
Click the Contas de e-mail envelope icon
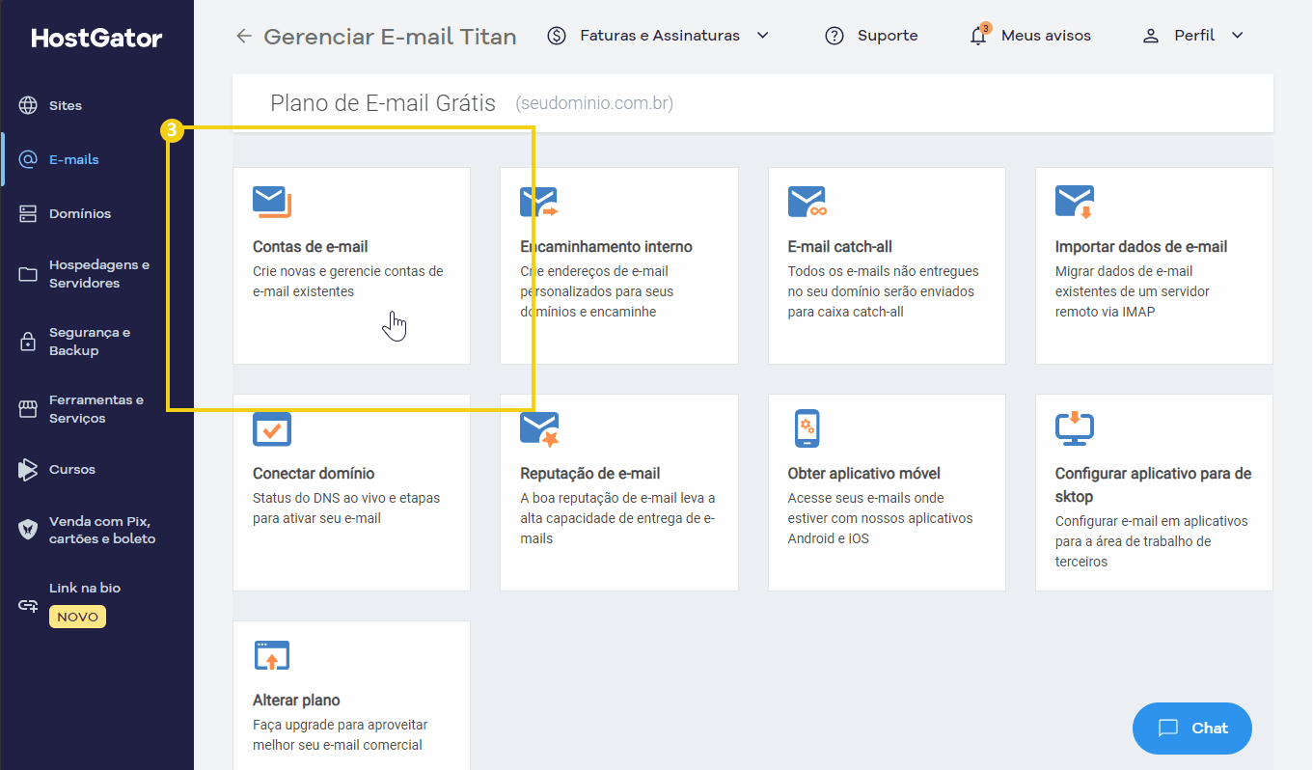[x=272, y=202]
